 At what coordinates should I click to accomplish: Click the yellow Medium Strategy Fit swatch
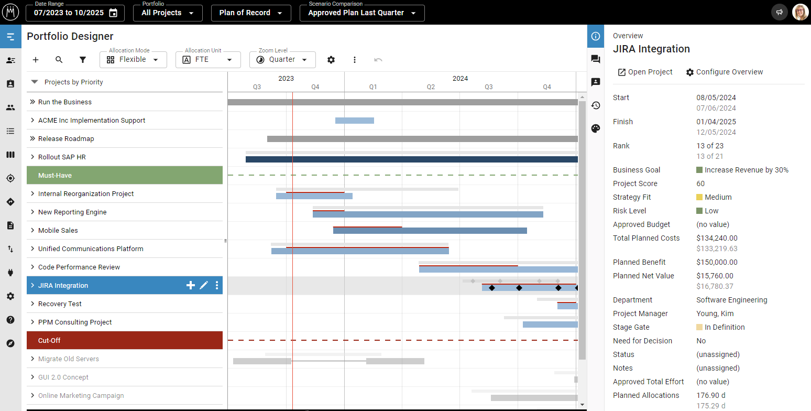click(700, 197)
